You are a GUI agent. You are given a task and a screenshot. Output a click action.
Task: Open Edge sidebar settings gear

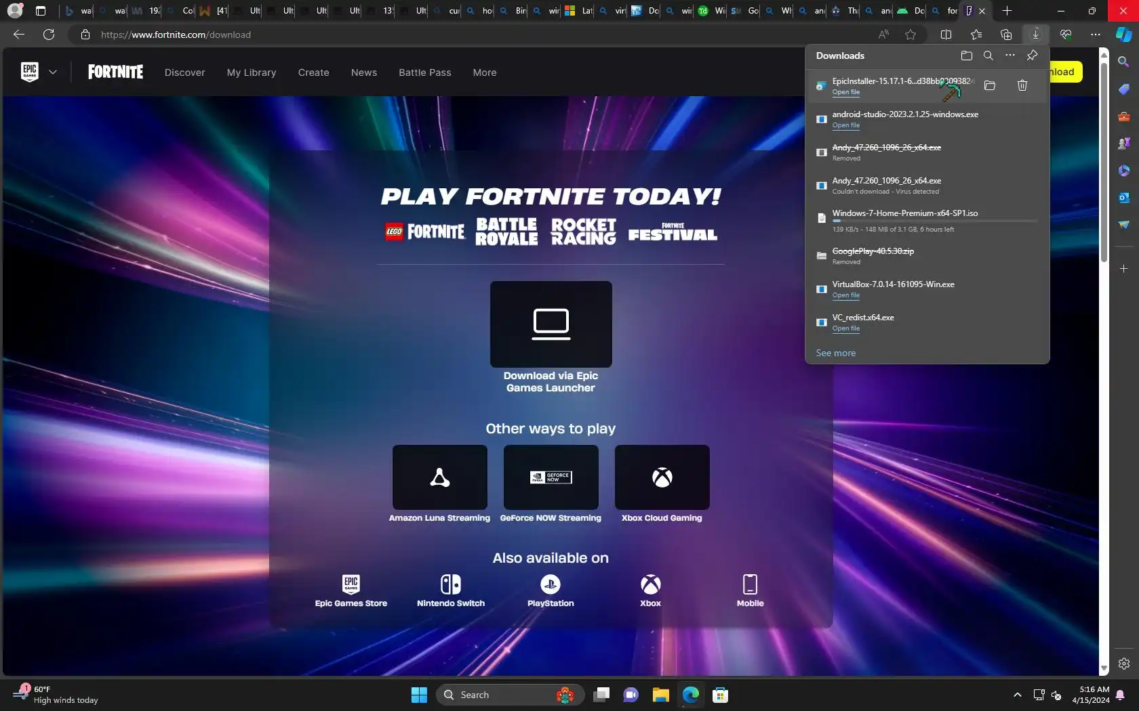pos(1124,664)
